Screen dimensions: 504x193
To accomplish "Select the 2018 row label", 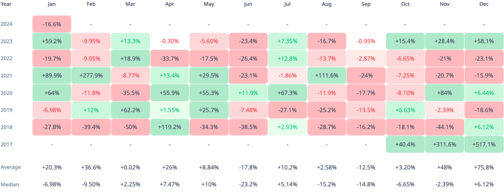I will click(6, 127).
